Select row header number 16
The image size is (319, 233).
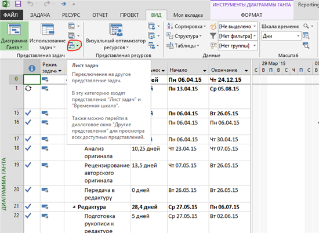[x=16, y=122]
